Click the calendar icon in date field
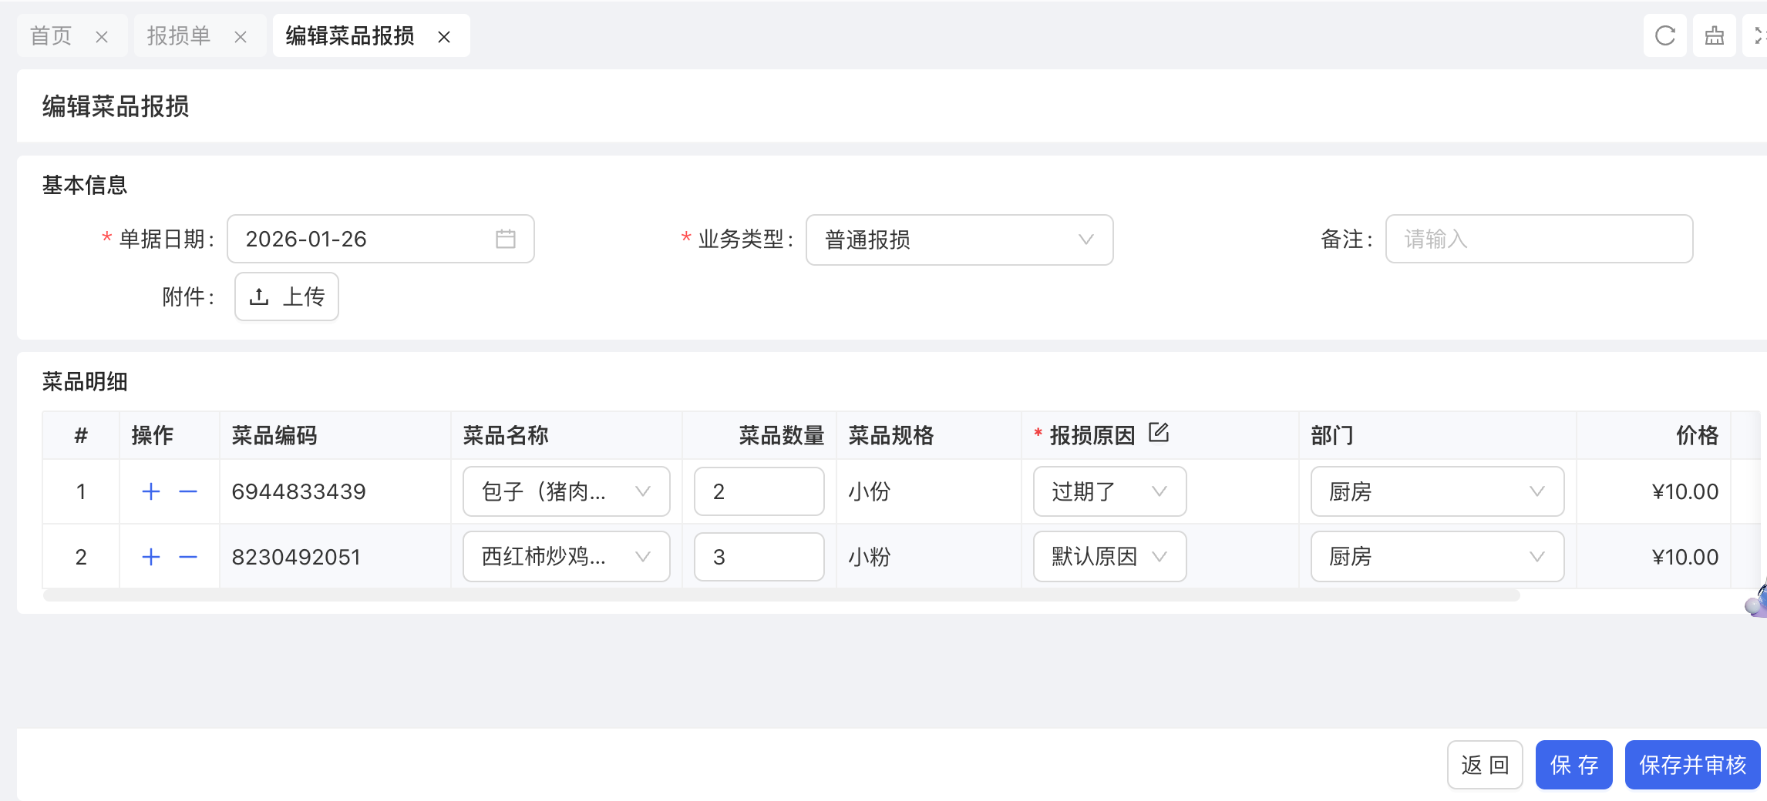The width and height of the screenshot is (1767, 801). click(x=505, y=239)
